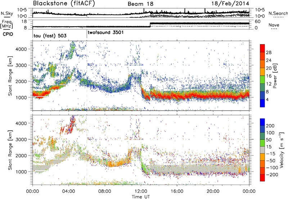Click the 'Time UT' axis title
The width and height of the screenshot is (288, 199).
141,197
